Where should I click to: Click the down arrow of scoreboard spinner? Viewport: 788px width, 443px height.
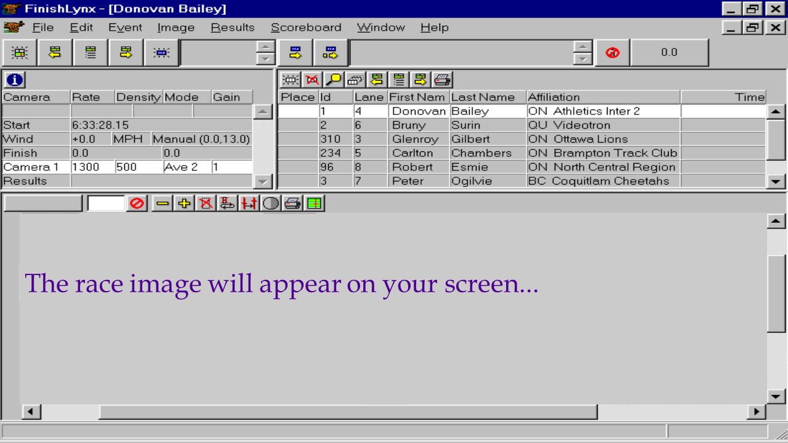(583, 60)
